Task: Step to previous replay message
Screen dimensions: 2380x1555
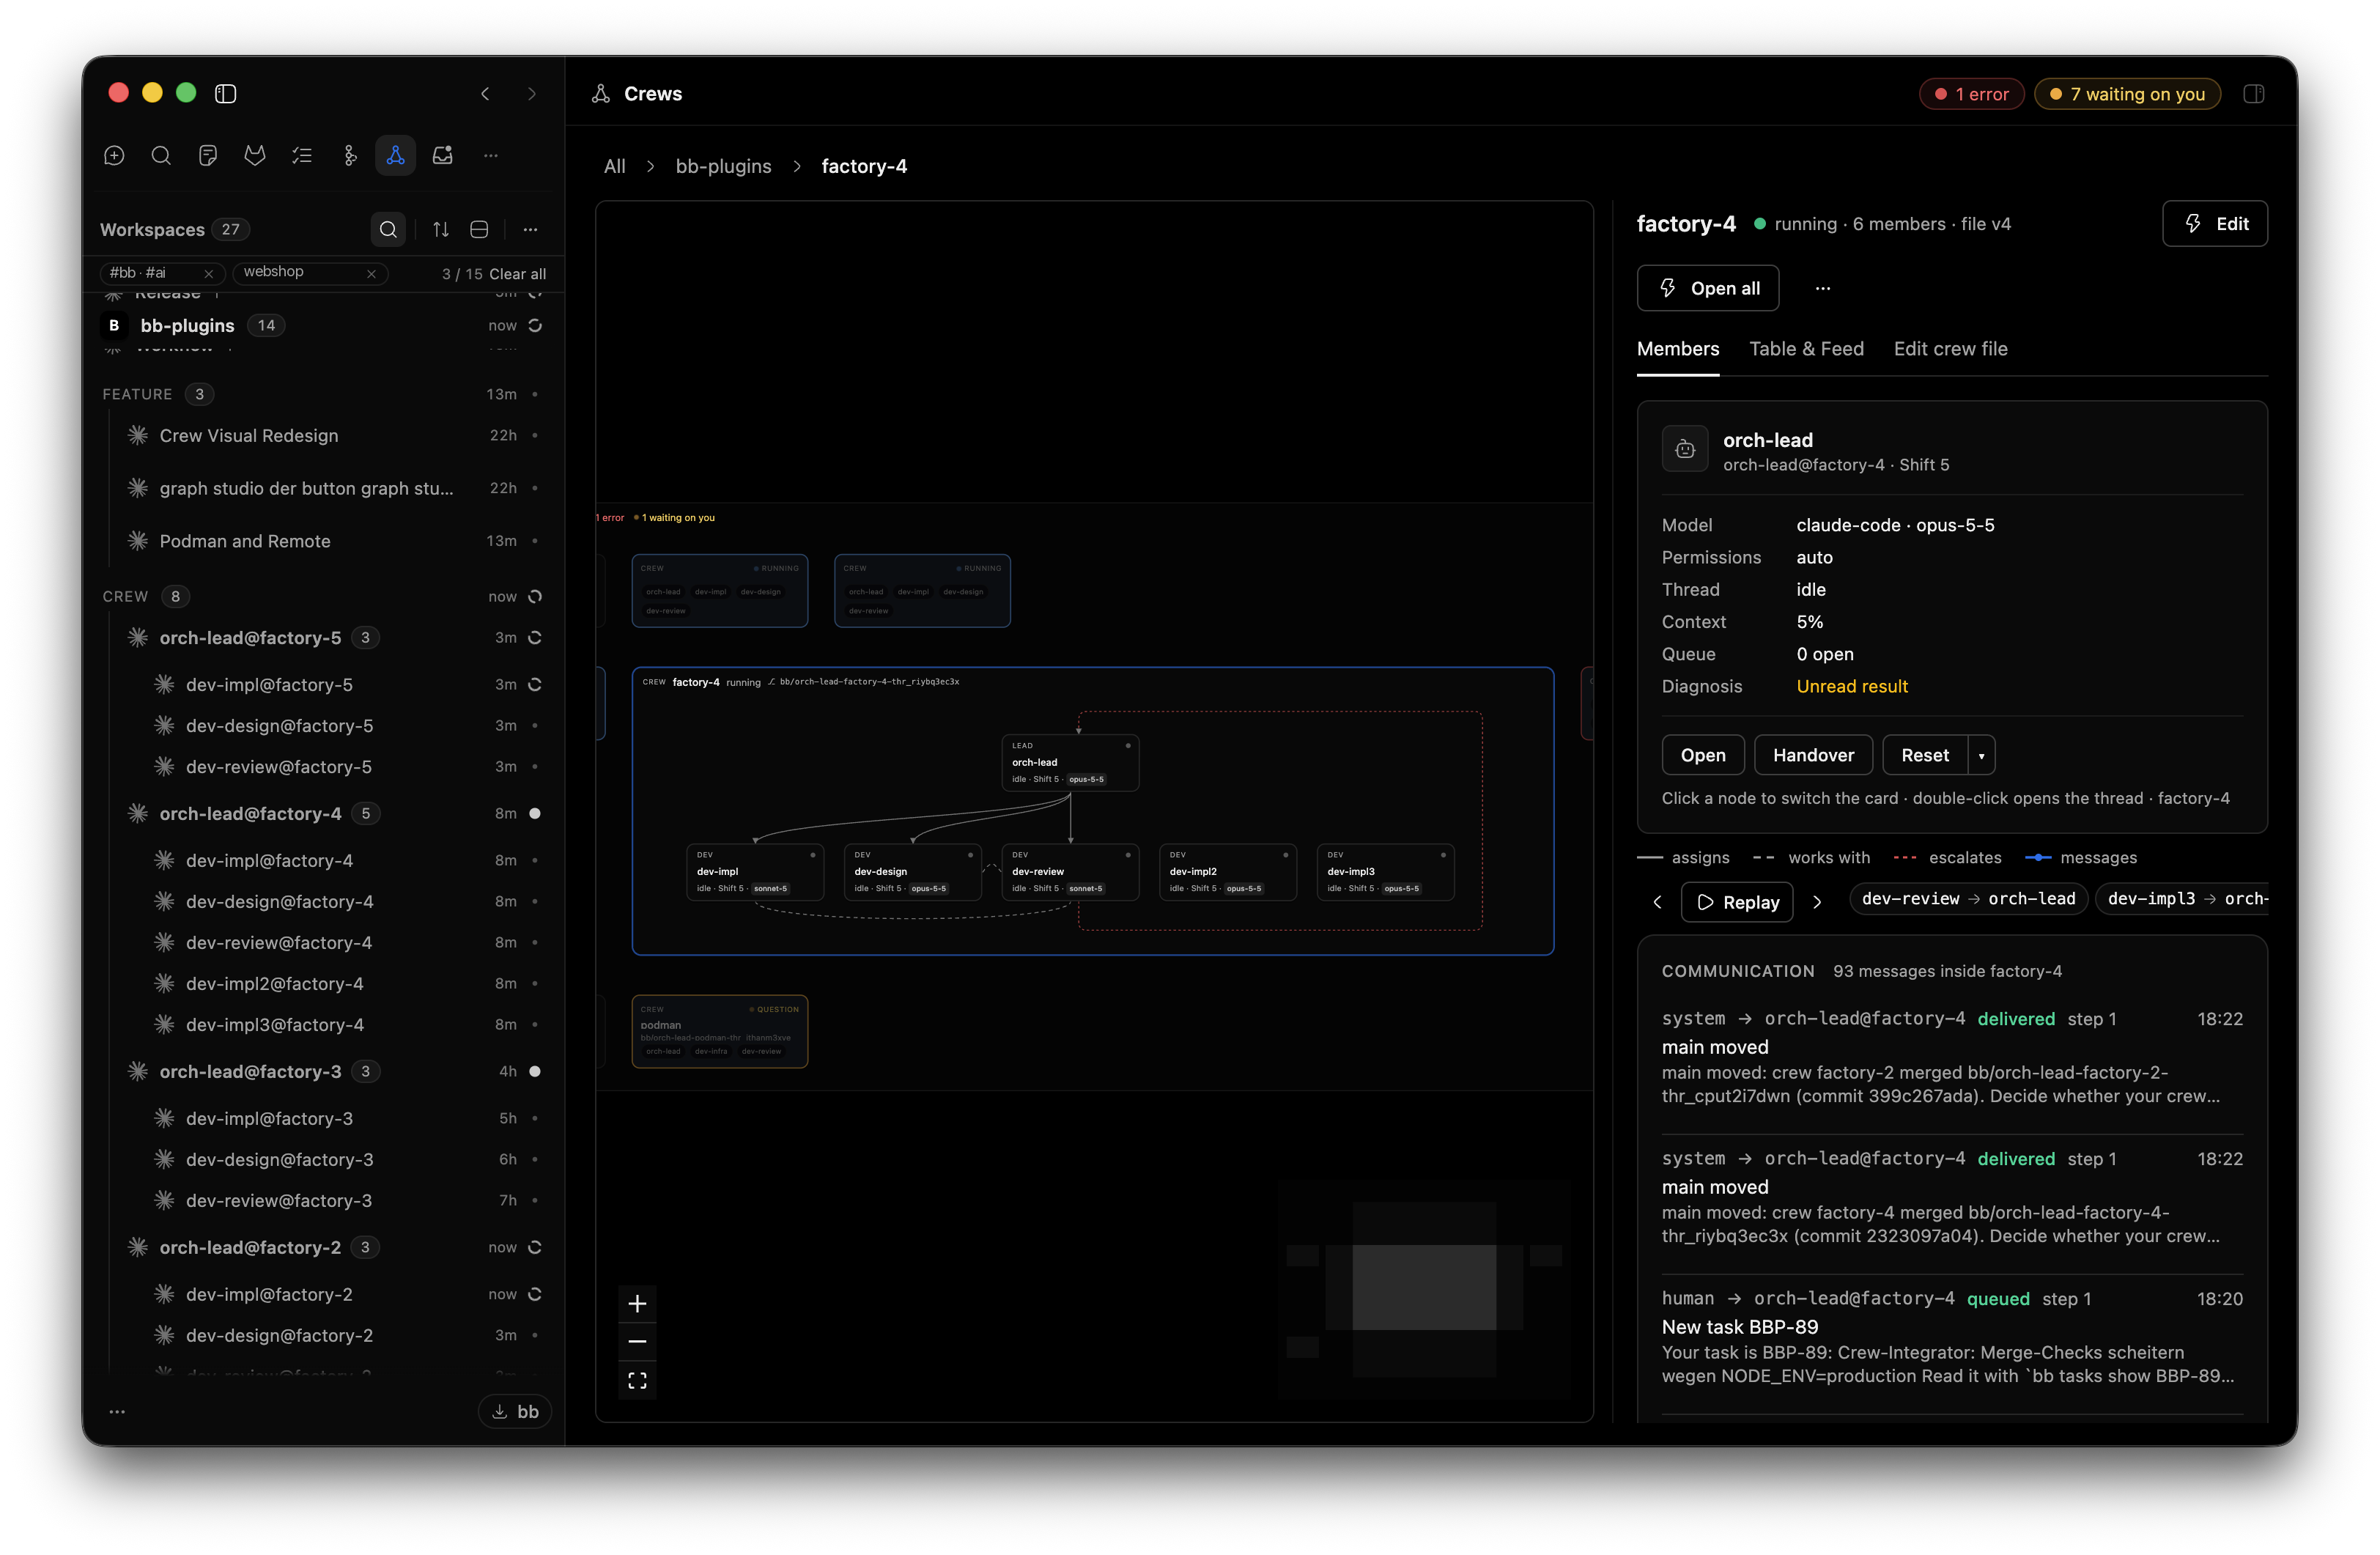Action: (x=1657, y=902)
